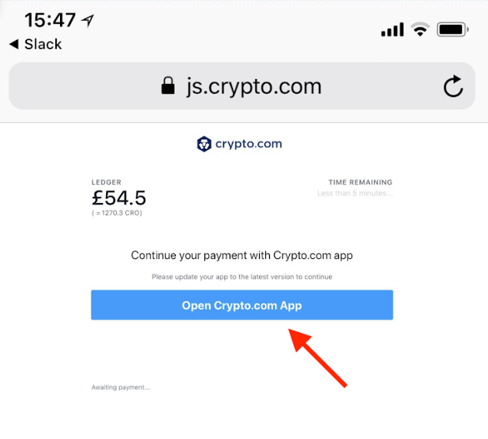The height and width of the screenshot is (439, 488).
Task: Tap the crypto.com lion logo icon
Action: point(204,144)
